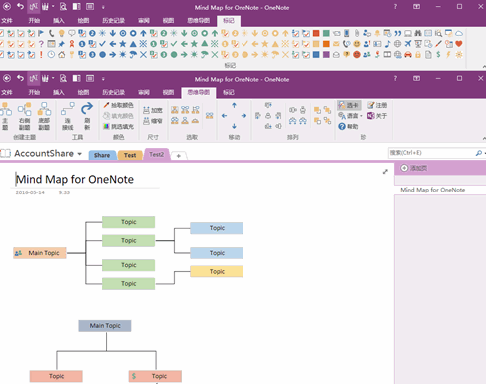Choose the padlock tag icon

click(418, 55)
